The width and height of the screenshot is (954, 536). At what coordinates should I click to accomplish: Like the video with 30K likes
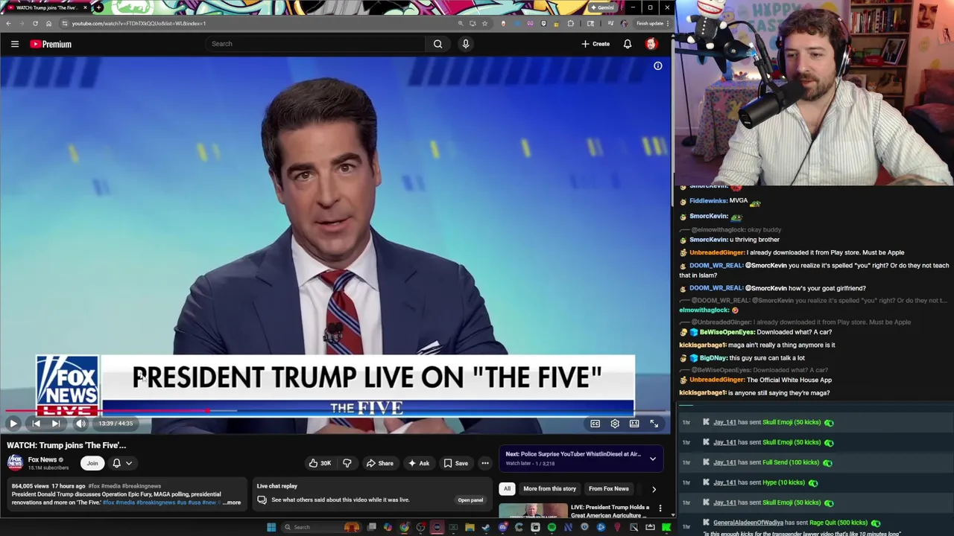click(319, 463)
